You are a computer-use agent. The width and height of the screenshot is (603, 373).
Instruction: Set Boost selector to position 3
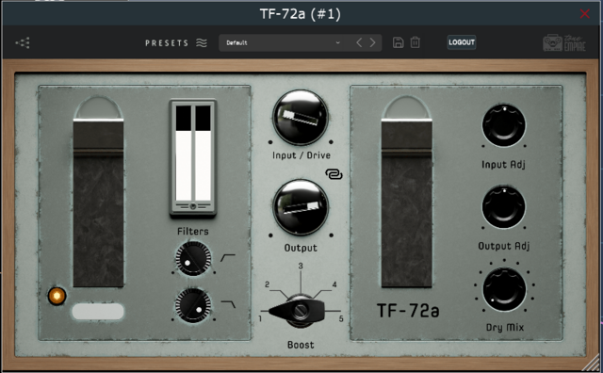pyautogui.click(x=301, y=266)
